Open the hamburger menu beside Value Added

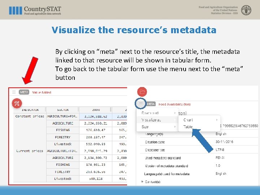pyautogui.click(x=14, y=92)
